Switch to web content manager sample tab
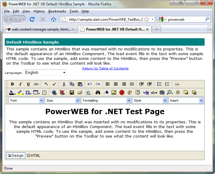 pyautogui.click(x=40, y=29)
